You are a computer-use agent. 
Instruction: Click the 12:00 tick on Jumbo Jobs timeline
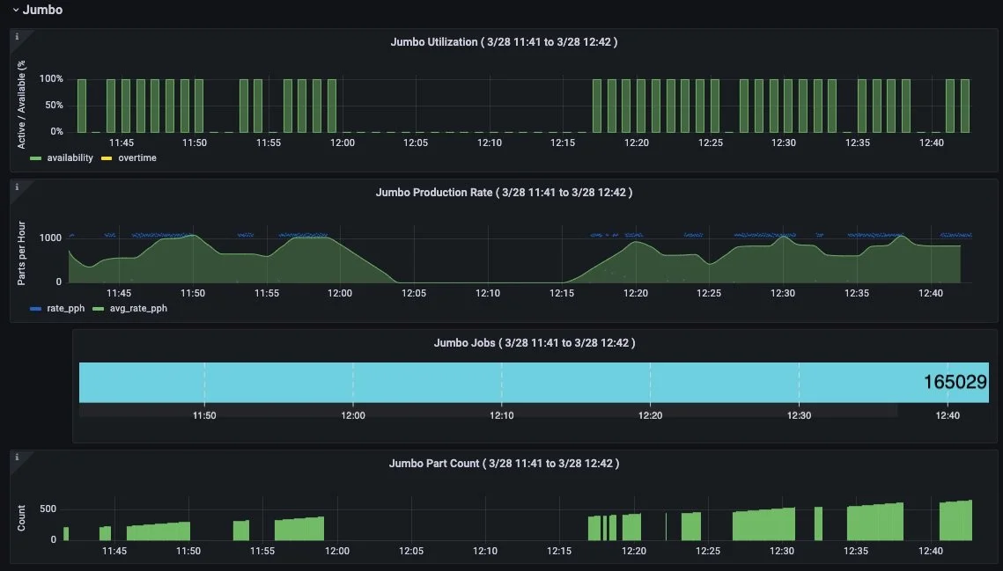353,415
